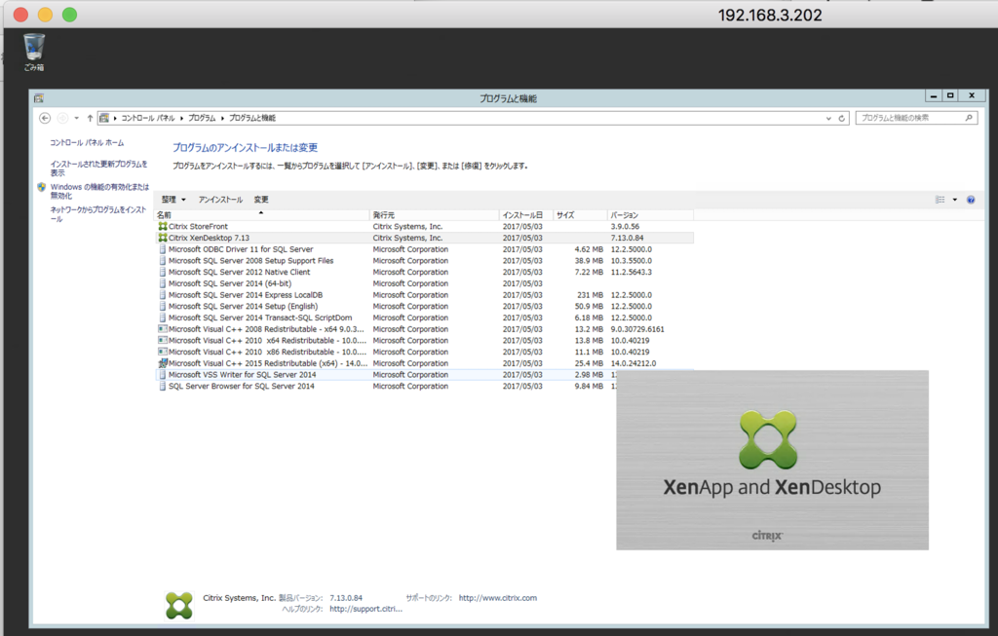This screenshot has height=636, width=998.
Task: Open ネットワークからプログラムをインストール link
Action: coord(98,213)
